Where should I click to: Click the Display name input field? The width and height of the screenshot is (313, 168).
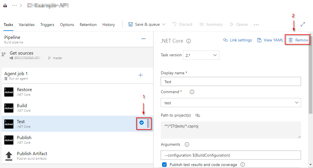point(231,82)
